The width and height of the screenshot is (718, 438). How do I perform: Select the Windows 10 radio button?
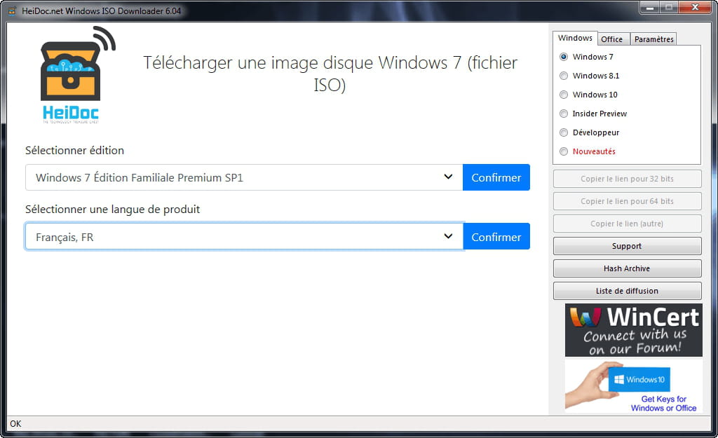coord(564,95)
